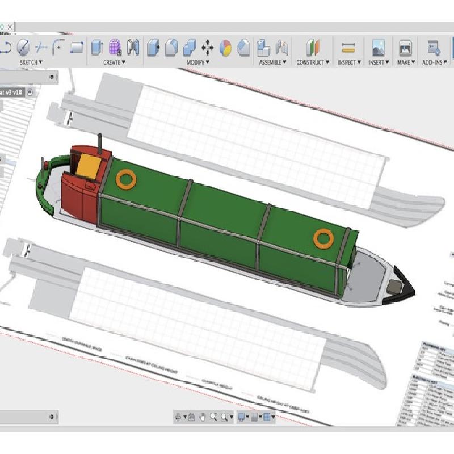The height and width of the screenshot is (454, 454).
Task: Collapse the Browser panel header button
Action: [x=52, y=77]
